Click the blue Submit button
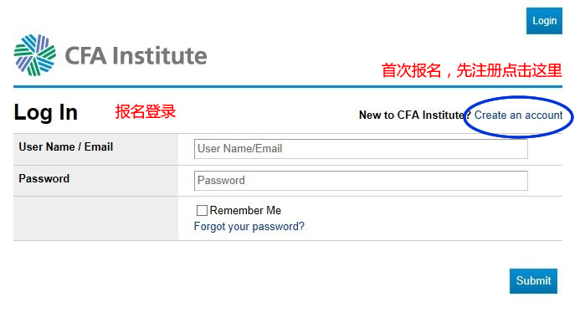 coord(533,281)
